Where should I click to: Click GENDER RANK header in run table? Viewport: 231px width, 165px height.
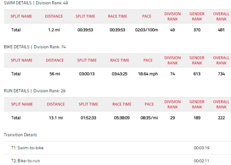pyautogui.click(x=197, y=104)
